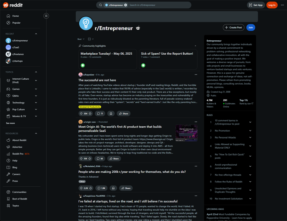Share the Origin AI promoted post

114,159
